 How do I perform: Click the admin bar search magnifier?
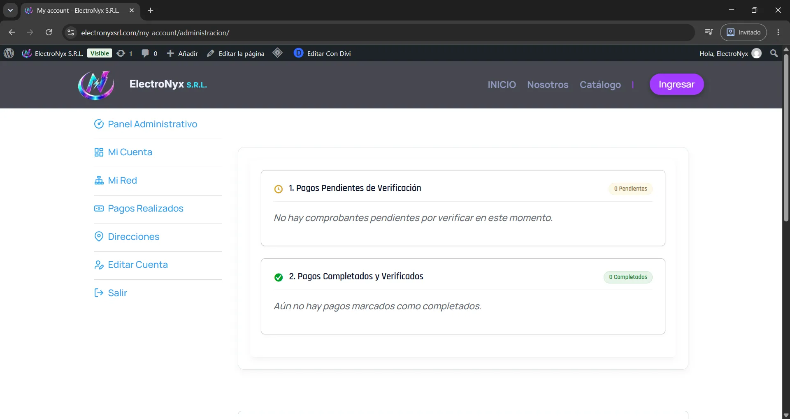pos(774,53)
